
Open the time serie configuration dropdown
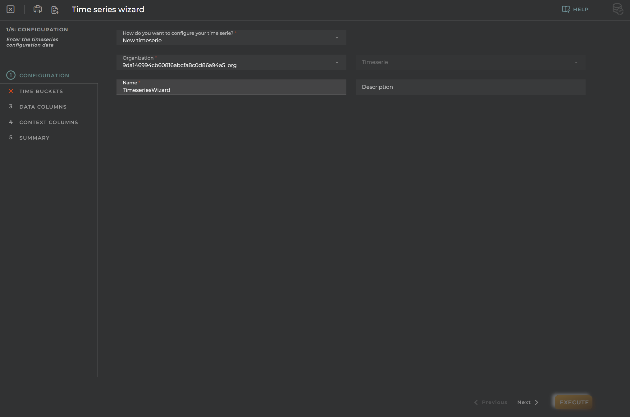pos(231,37)
